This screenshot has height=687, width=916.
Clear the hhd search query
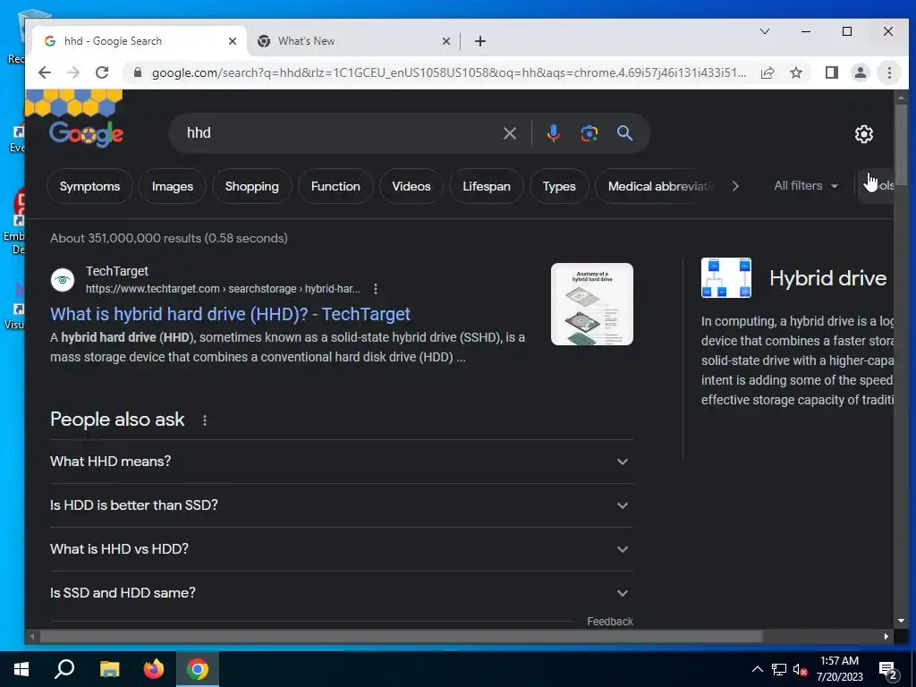[x=509, y=133]
